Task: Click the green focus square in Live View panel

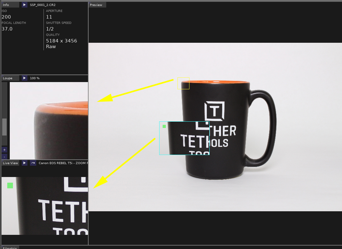Action: pos(10,185)
